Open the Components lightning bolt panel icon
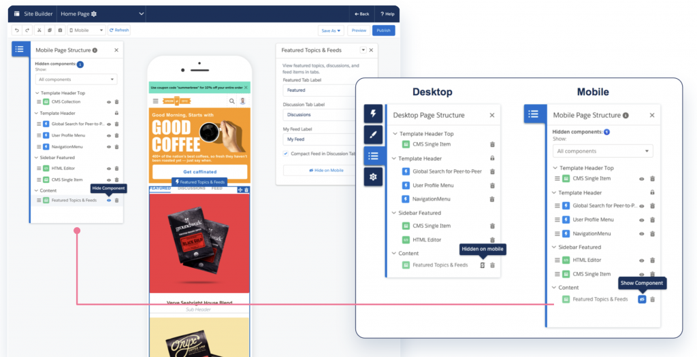Viewport: 697px width, 357px height. [x=374, y=114]
